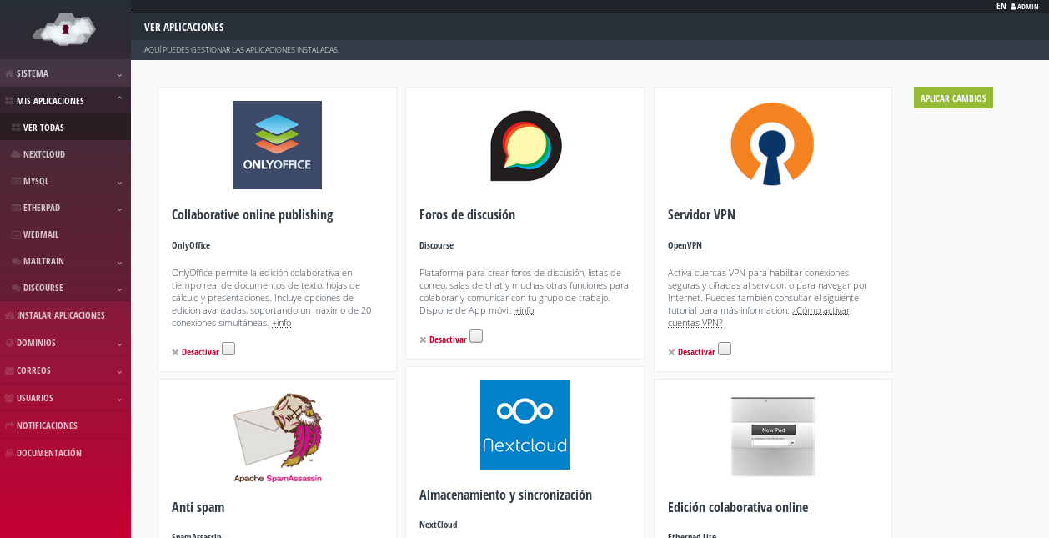This screenshot has height=538, width=1049.
Task: Expand the Usuarios menu chevron
Action: 119,399
